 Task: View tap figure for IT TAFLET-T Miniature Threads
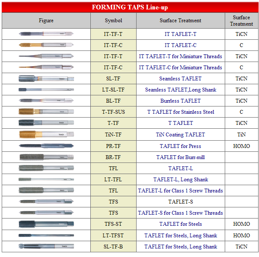(46, 56)
